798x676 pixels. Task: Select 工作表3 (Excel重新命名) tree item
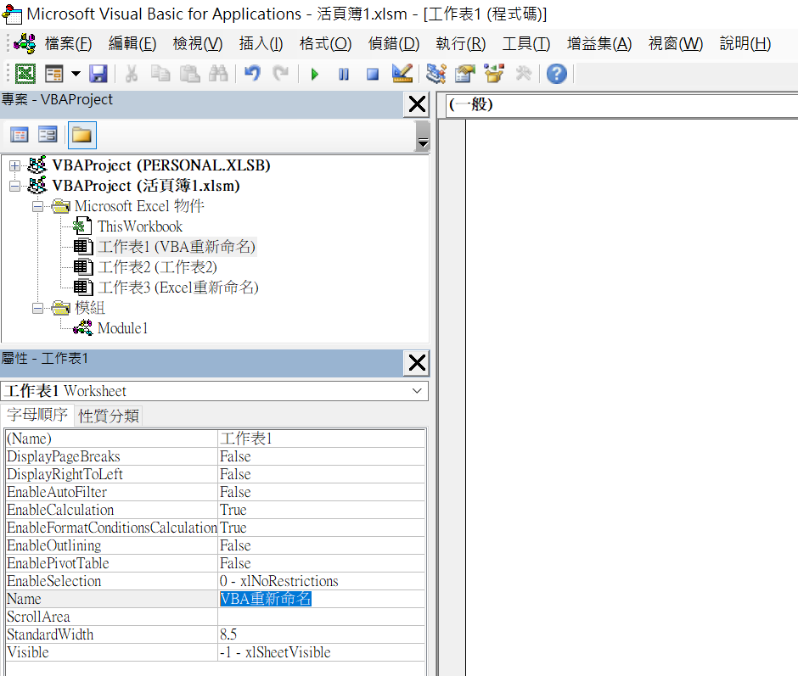coord(178,288)
